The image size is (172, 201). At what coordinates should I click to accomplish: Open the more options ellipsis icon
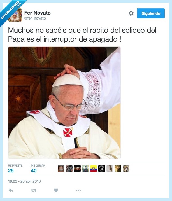pos(78,190)
